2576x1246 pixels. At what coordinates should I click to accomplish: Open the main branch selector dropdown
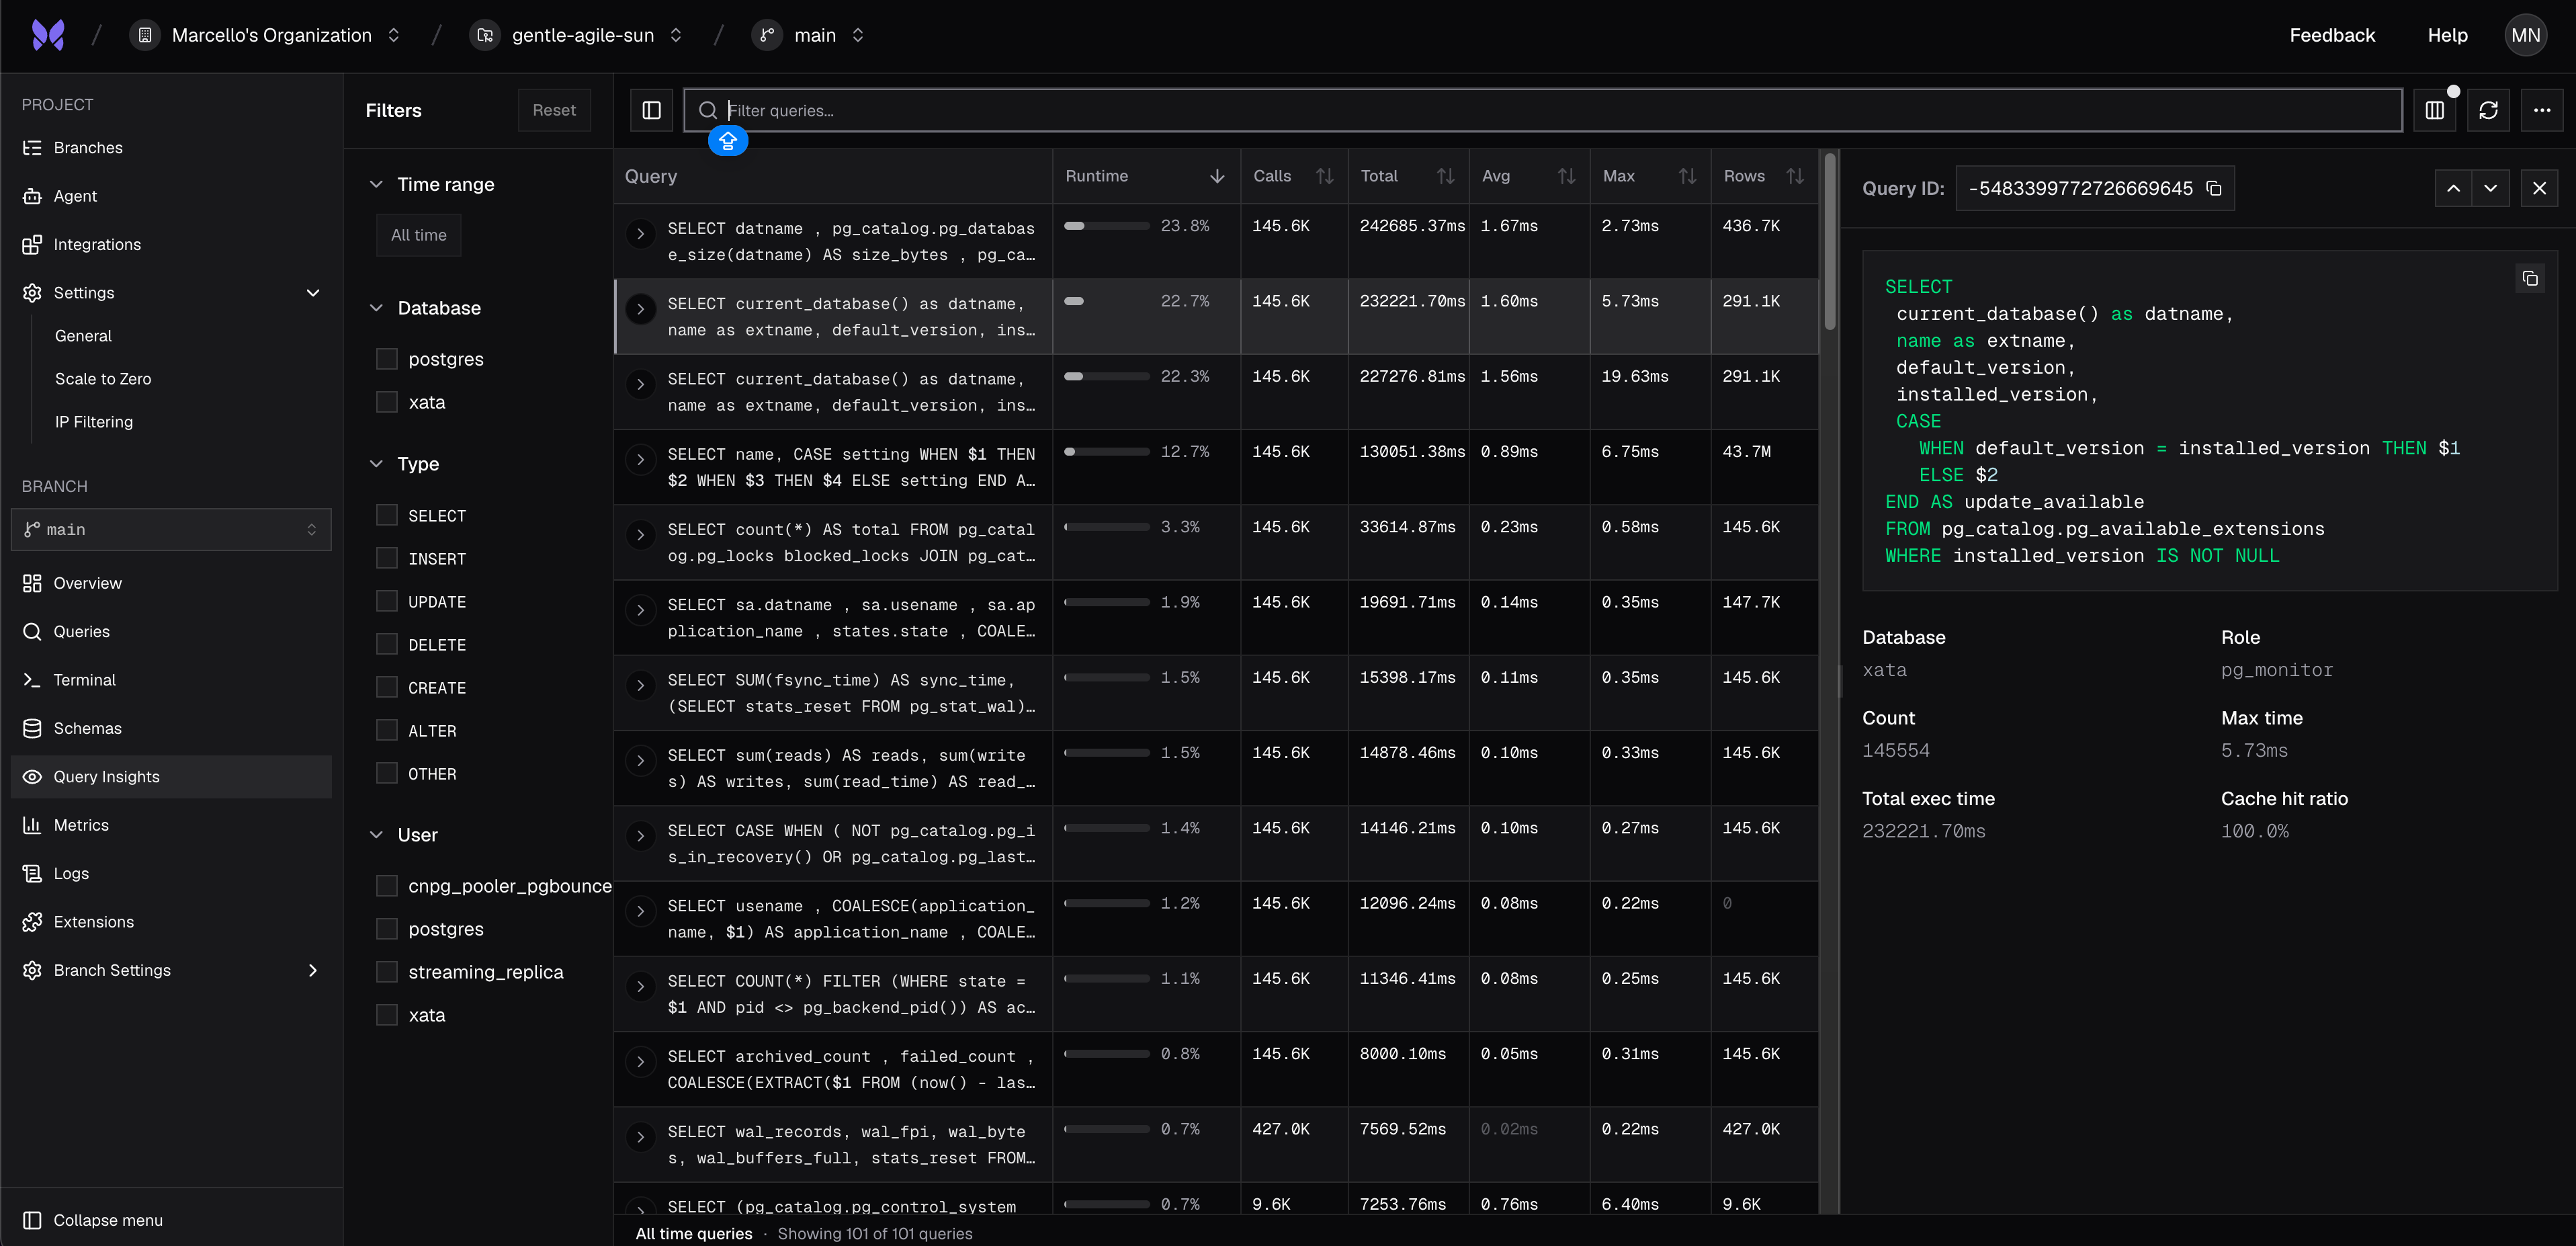pos(171,529)
